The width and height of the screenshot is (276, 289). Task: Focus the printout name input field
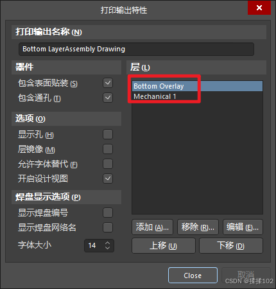[136, 49]
